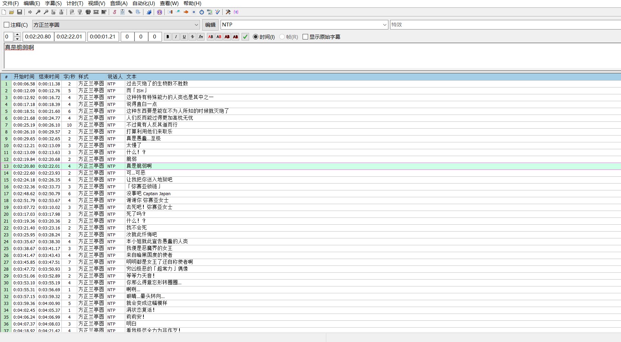The image size is (621, 342).
Task: Open a subtitle file from the toolbar
Action: pyautogui.click(x=12, y=12)
